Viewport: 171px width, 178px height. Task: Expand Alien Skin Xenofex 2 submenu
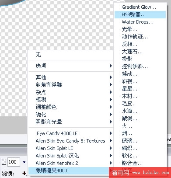(71, 163)
